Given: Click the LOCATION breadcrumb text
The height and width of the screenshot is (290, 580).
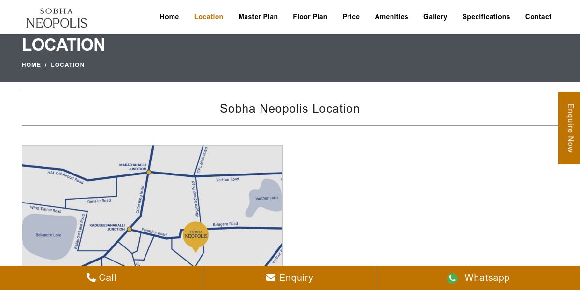Looking at the screenshot, I should click(x=68, y=65).
